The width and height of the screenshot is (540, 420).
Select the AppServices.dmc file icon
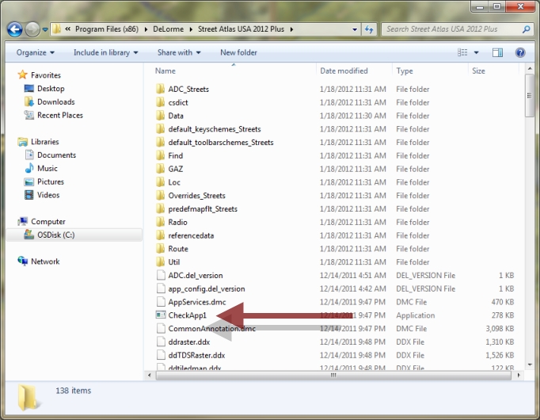(161, 302)
